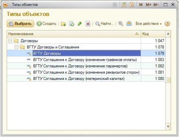The width and height of the screenshot is (179, 137).
Task: Click item icon beside материнский капитал row
Action: [x=29, y=79]
